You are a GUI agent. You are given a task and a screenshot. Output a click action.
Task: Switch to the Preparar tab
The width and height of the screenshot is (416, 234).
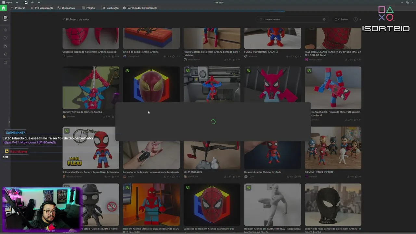[18, 8]
